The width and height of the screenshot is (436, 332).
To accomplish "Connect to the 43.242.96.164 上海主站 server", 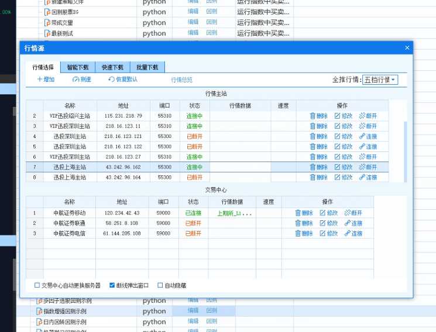I will [x=368, y=177].
